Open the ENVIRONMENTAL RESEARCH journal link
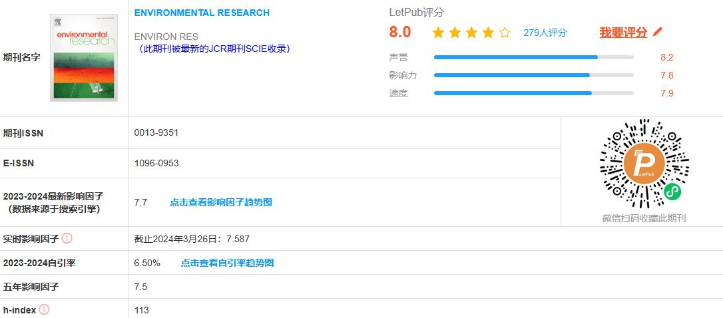The height and width of the screenshot is (318, 723). pos(202,13)
